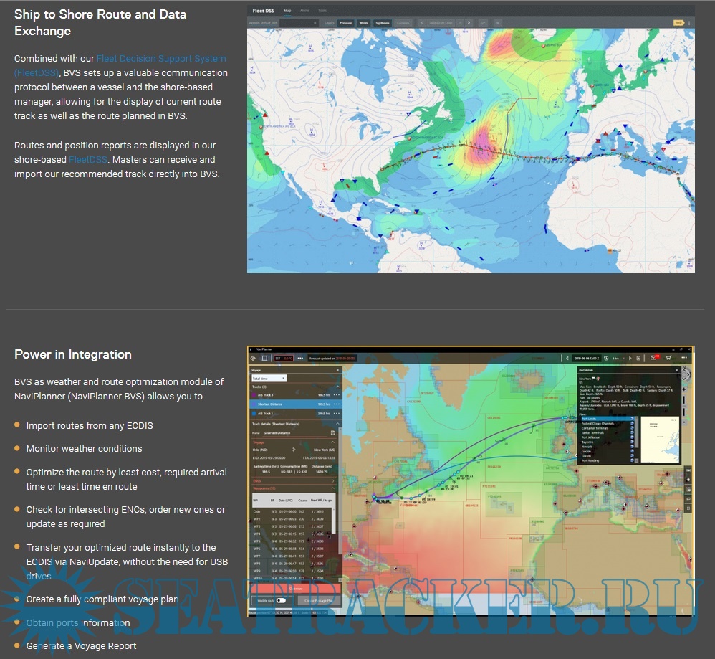Toggle the Sig Waves layer button

tap(383, 23)
